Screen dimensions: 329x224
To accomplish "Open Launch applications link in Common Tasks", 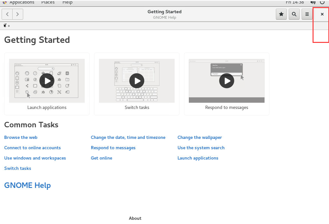I will coord(198,158).
